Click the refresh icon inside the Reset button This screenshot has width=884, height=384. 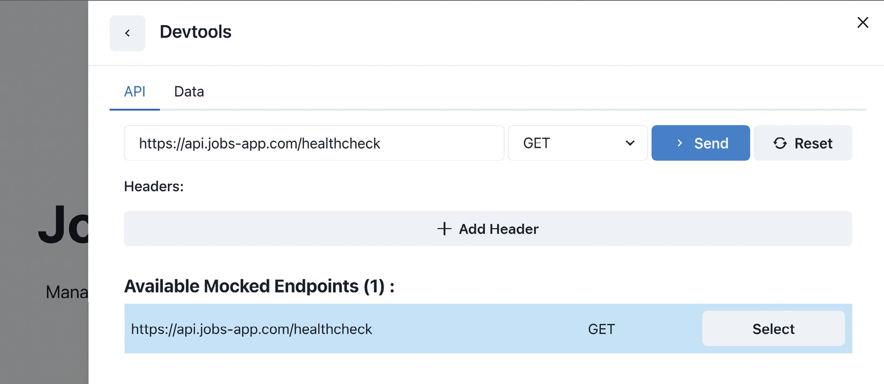780,143
